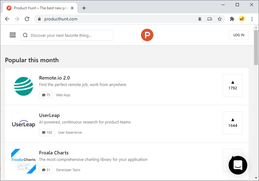Click the site lock icon in address bar
Screen dimensions: 259x181
(x=39, y=19)
